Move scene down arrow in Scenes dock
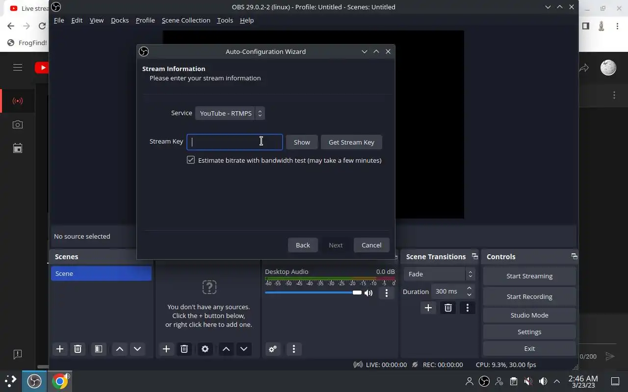Viewport: 628px width, 392px height. (137, 349)
